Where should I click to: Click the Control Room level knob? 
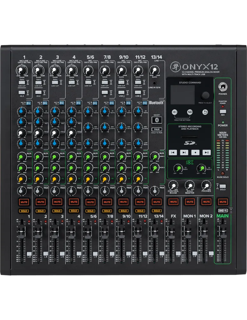[x=173, y=186]
